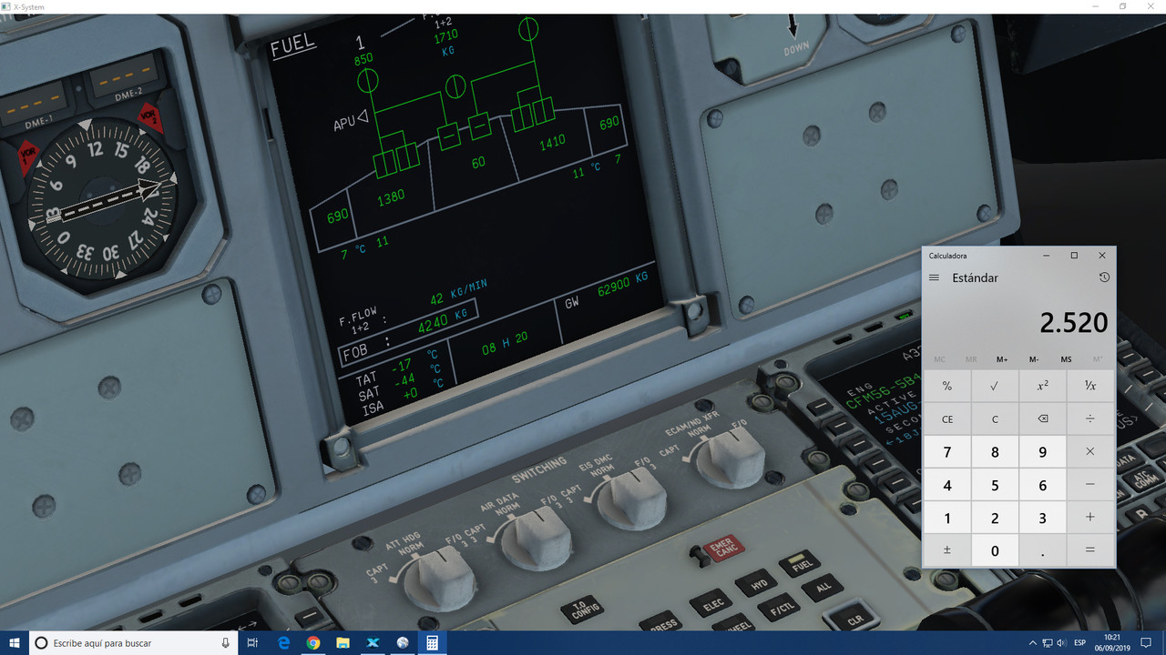
Task: Click the number 8 key
Action: [x=995, y=452]
